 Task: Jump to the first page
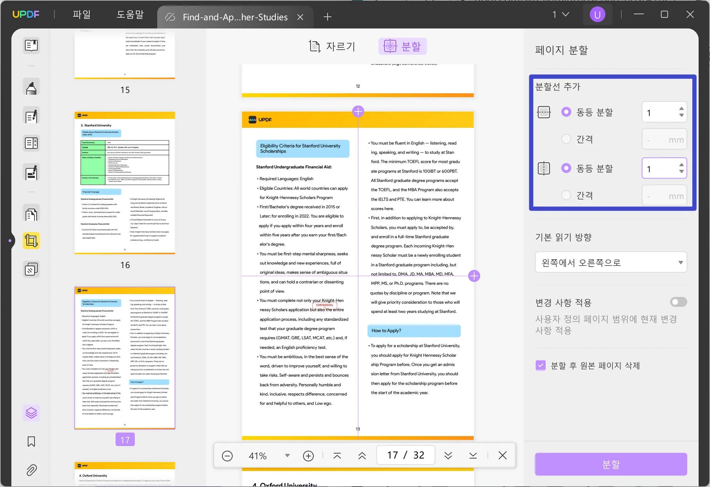tap(337, 456)
